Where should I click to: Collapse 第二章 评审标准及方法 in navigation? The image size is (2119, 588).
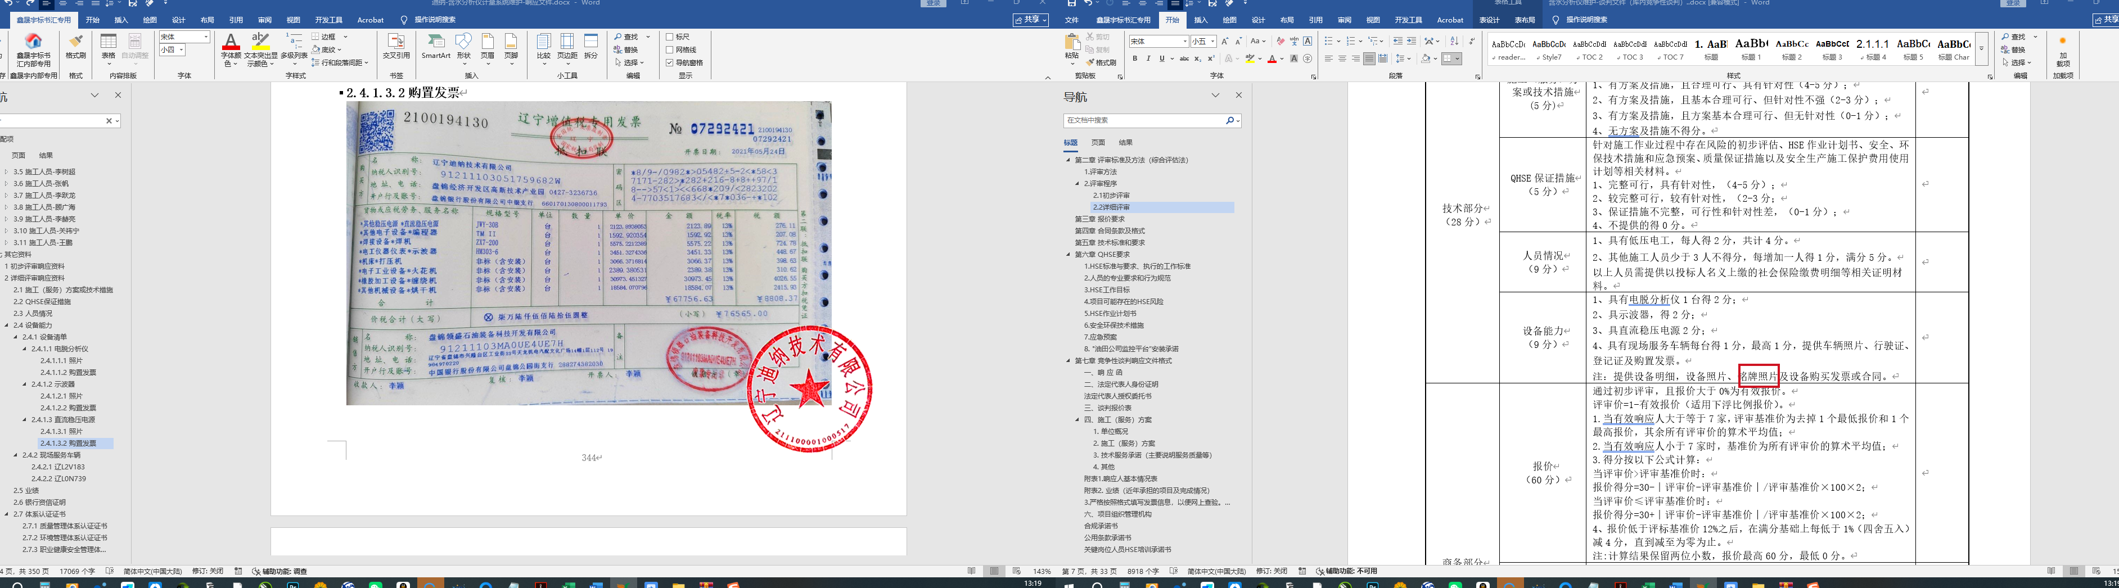coord(1068,160)
